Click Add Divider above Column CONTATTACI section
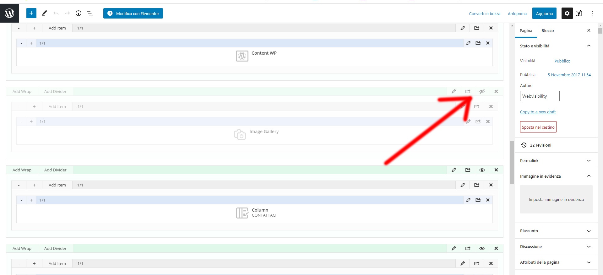The image size is (603, 275). pos(55,170)
